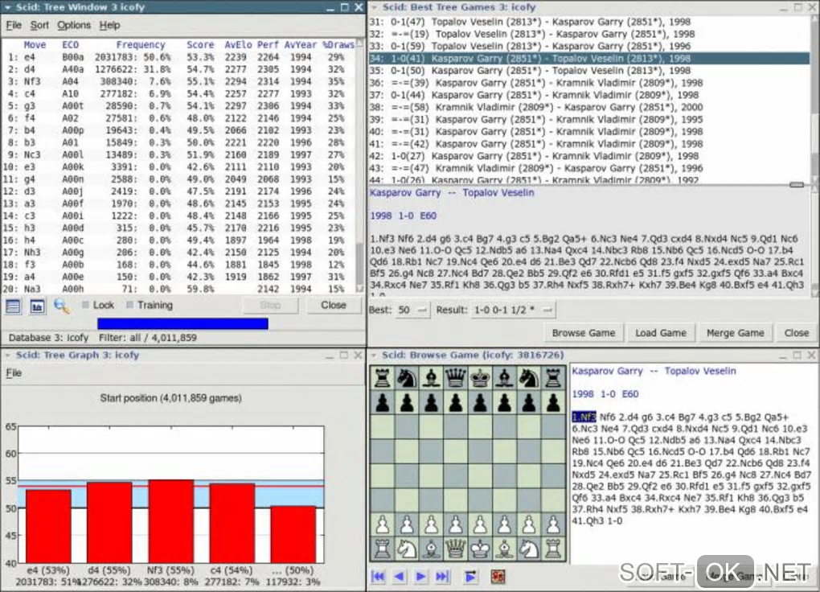Open the Best count dropdown showing 50
Image resolution: width=820 pixels, height=592 pixels.
coord(412,310)
